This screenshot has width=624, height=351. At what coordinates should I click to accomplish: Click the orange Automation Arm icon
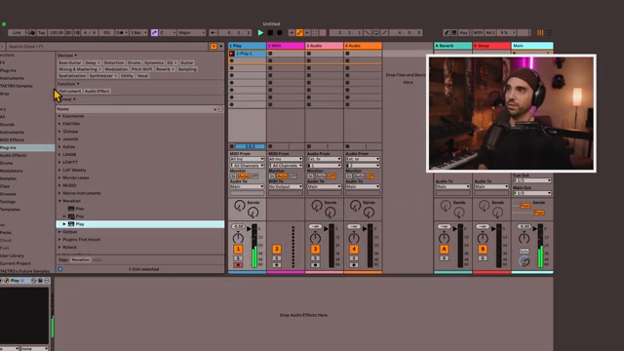point(299,32)
